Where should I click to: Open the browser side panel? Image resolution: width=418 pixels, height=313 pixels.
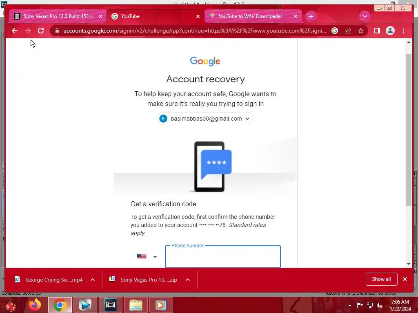pos(377,31)
